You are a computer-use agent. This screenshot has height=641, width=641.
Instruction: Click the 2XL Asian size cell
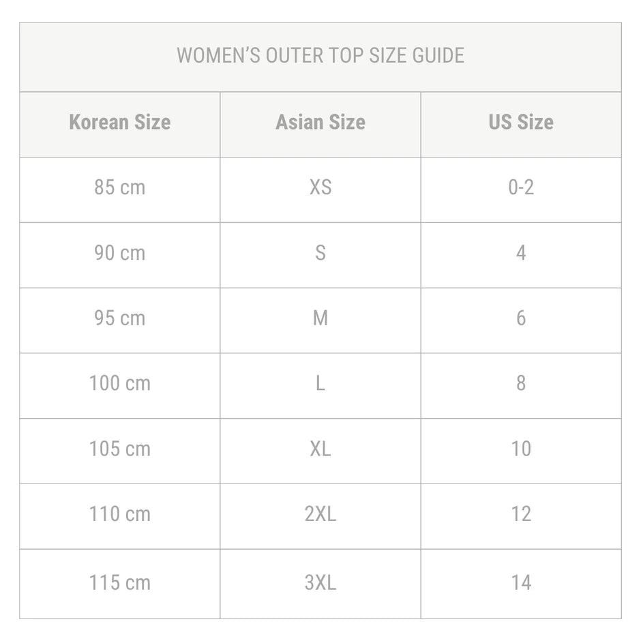(320, 514)
